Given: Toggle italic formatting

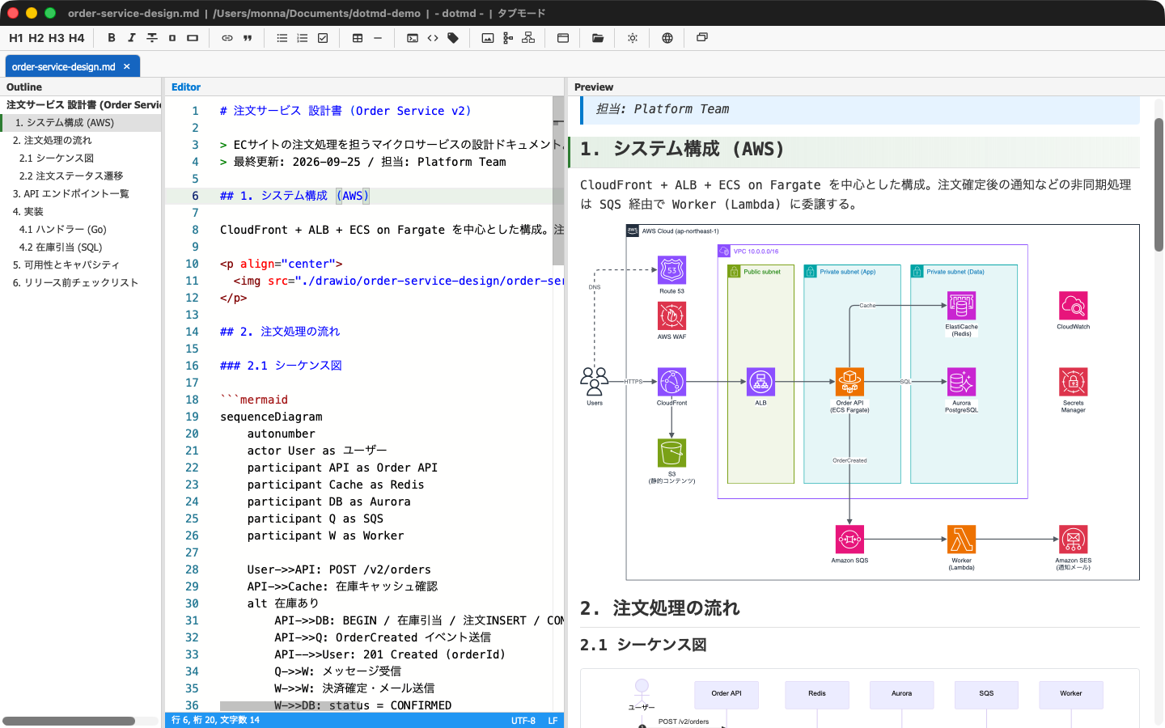Looking at the screenshot, I should click(132, 38).
